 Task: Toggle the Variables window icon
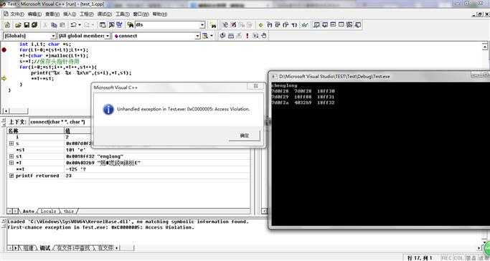click(325, 24)
